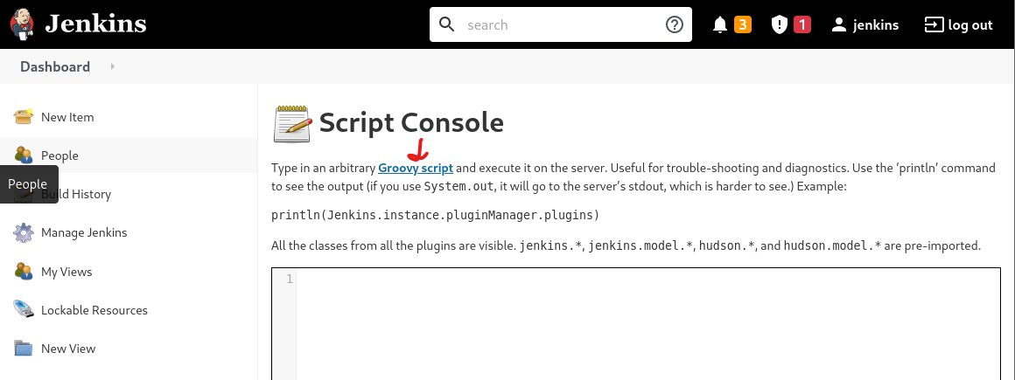Open notifications bell icon
Viewport: 1015px width, 380px height.
(720, 24)
